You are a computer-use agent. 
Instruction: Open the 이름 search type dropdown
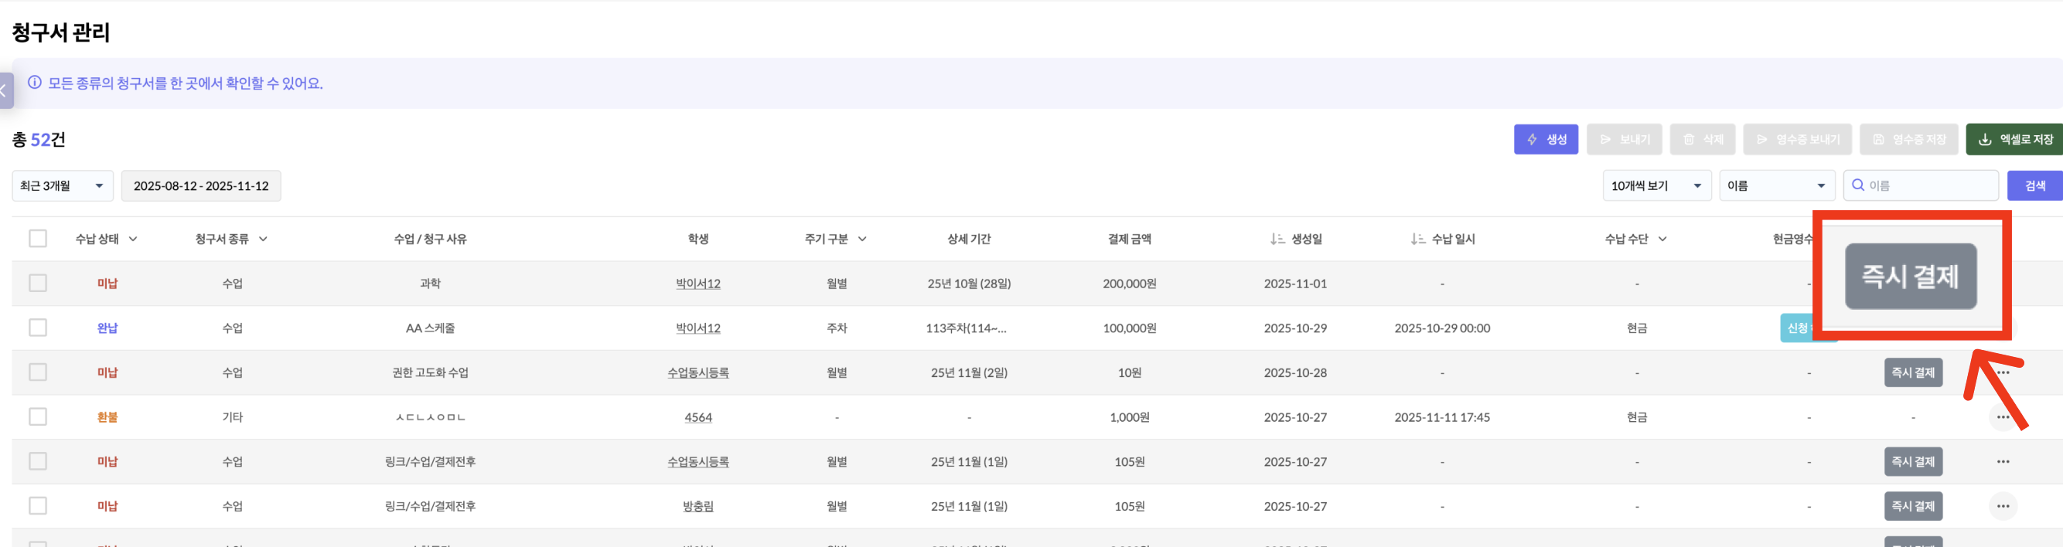[x=1776, y=185]
